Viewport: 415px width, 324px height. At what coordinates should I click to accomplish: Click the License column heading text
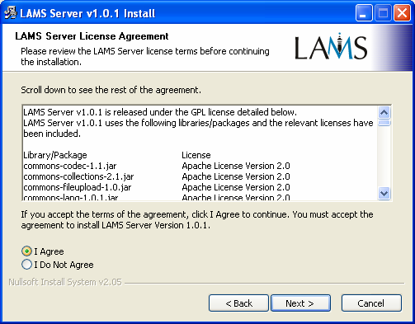[x=196, y=155]
